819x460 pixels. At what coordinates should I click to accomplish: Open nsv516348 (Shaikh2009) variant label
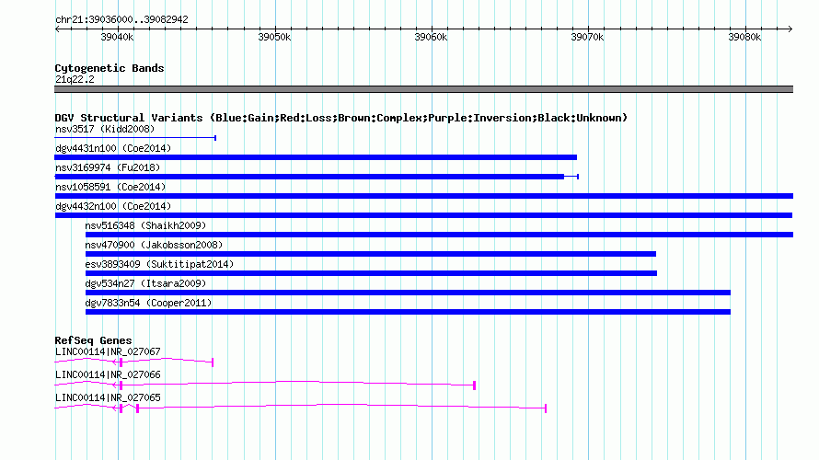pyautogui.click(x=145, y=225)
